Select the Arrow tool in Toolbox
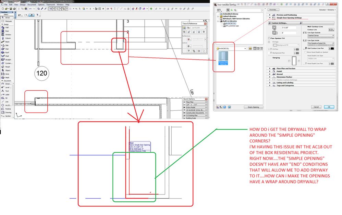Viewport: 342px width, 215px height. coord(7,17)
